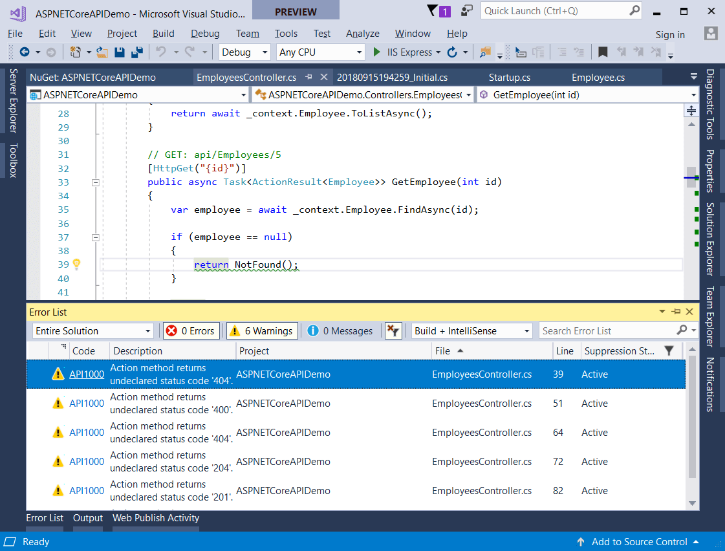The width and height of the screenshot is (725, 551).
Task: Click the API1000 link on line 39 row
Action: pos(87,374)
